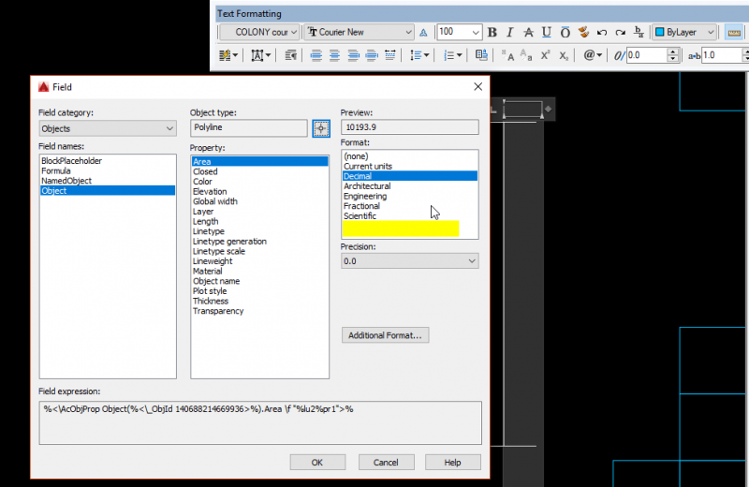Click the Additional Format button
This screenshot has width=749, height=487.
point(385,335)
